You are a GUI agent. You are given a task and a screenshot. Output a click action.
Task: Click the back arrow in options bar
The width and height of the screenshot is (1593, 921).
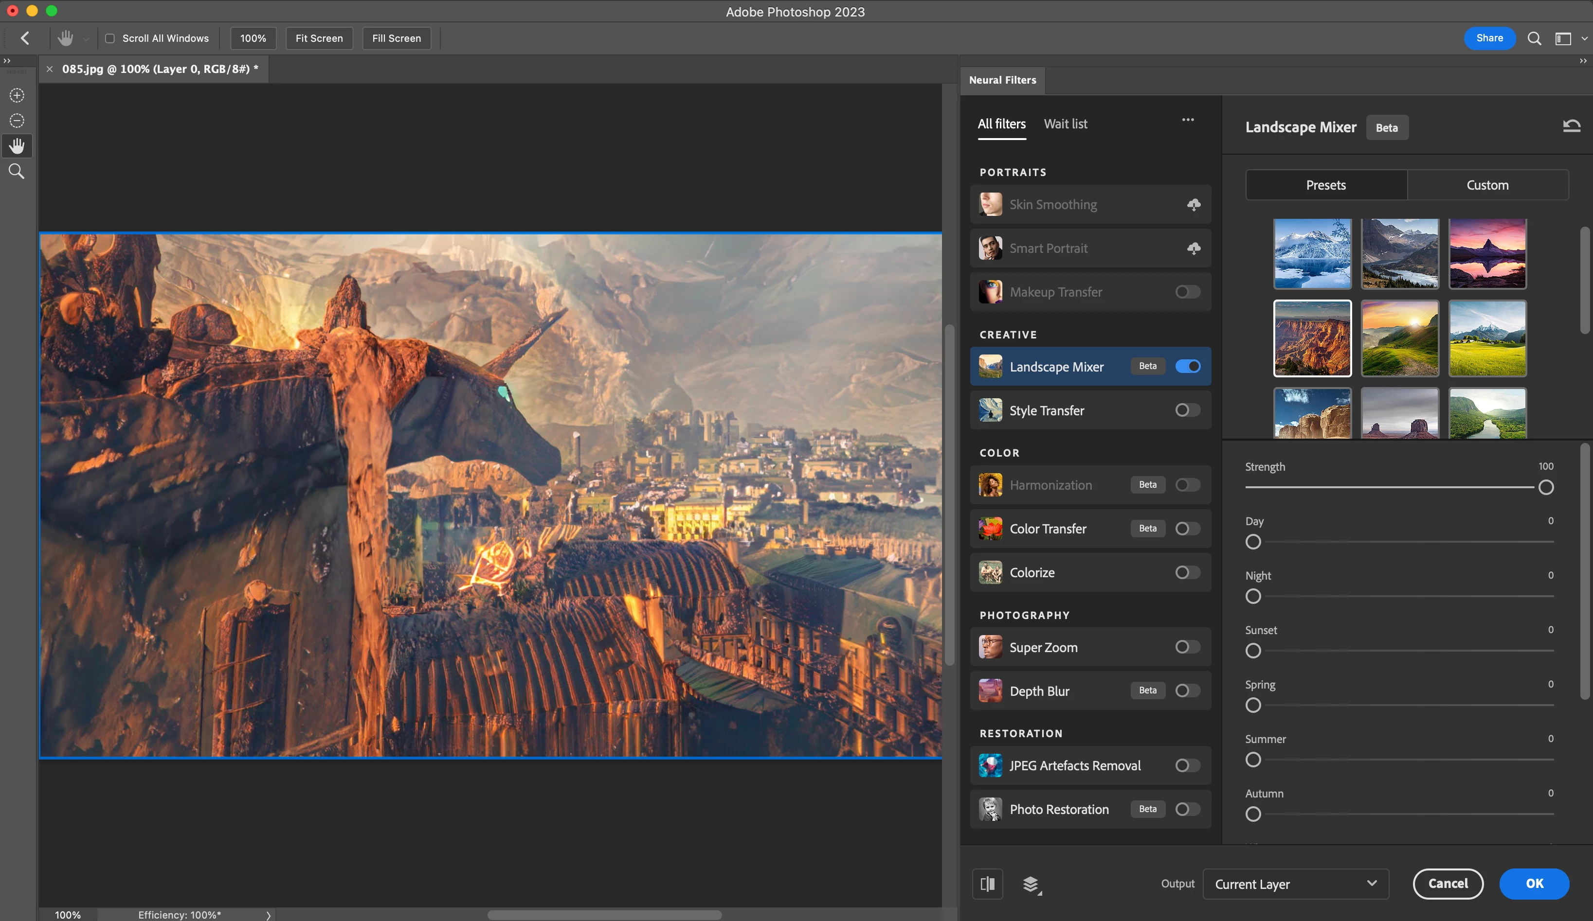pos(25,38)
